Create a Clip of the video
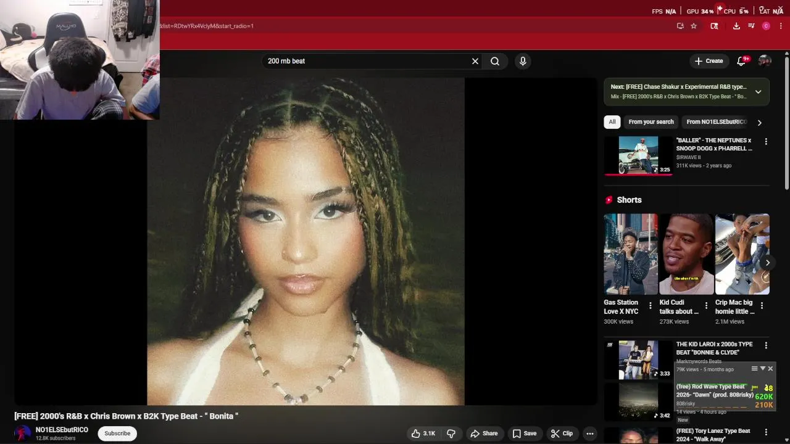790x444 pixels. (562, 434)
